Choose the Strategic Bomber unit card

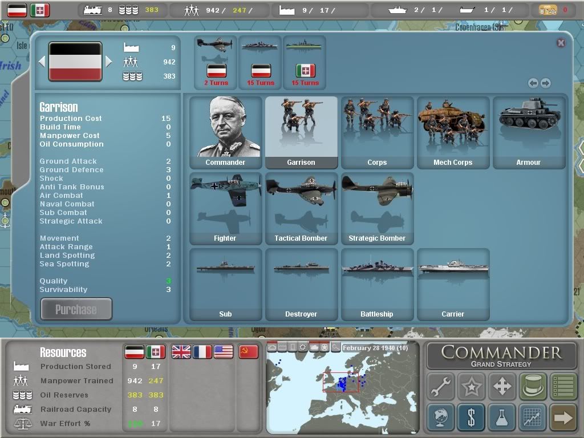pos(378,209)
